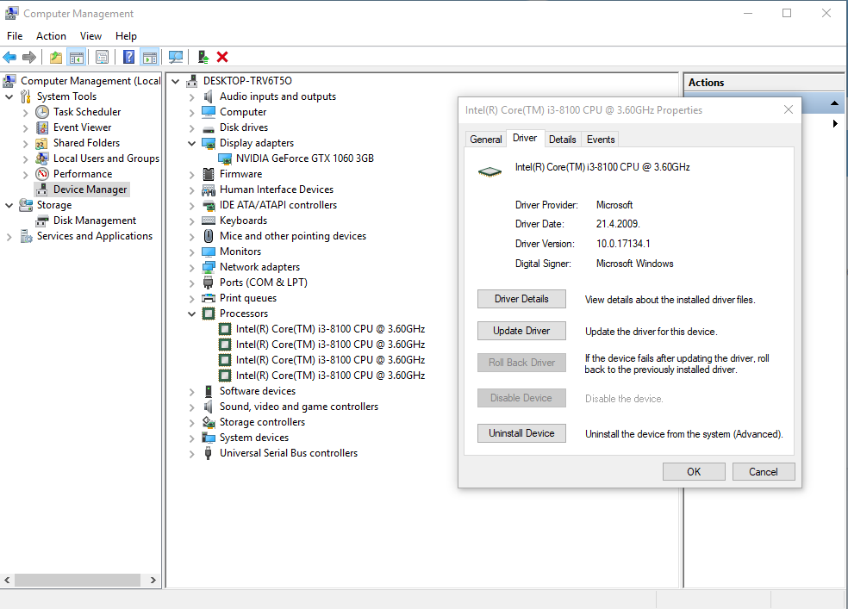Screen dimensions: 848x609
Task: Select IDE ATA/ATAPI controllers category
Action: 278,205
